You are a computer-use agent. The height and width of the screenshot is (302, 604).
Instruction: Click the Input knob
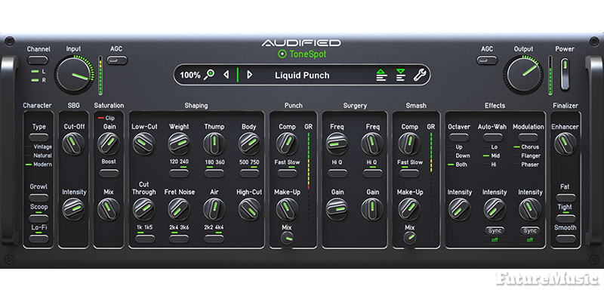[x=74, y=74]
